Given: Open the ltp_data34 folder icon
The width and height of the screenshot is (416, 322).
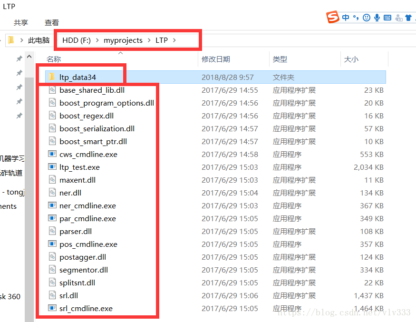Looking at the screenshot, I should [x=52, y=77].
